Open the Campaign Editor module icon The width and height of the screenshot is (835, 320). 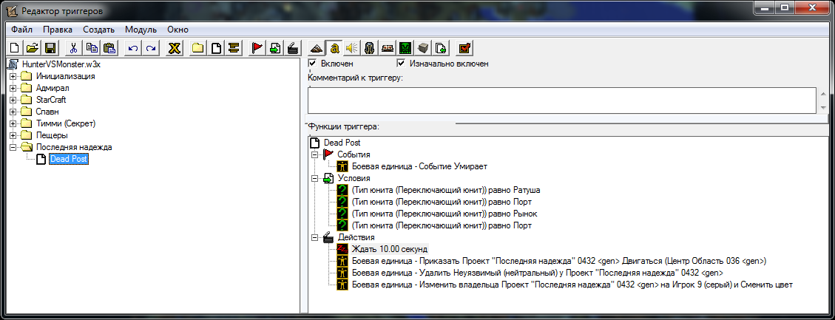tap(387, 49)
